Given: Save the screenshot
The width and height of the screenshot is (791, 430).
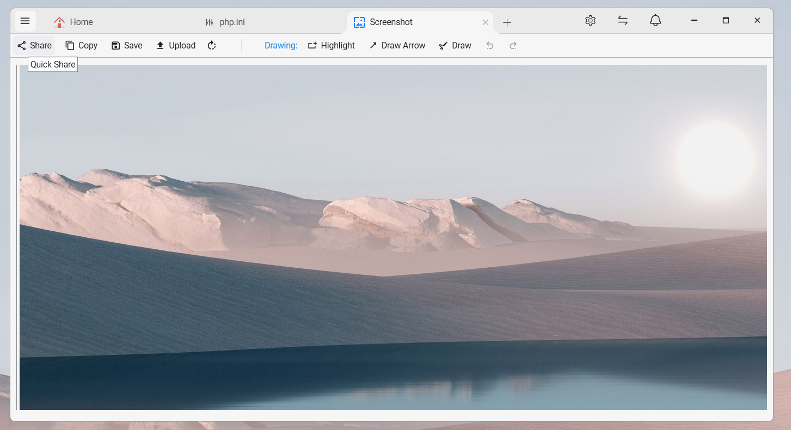Looking at the screenshot, I should [x=127, y=46].
